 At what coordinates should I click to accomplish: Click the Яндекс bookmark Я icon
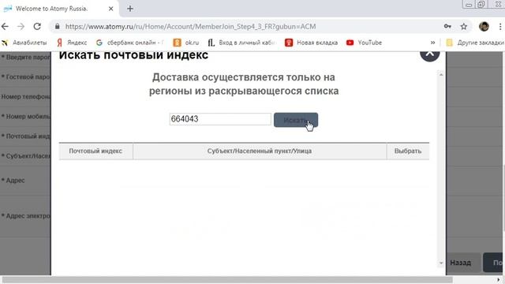60,43
